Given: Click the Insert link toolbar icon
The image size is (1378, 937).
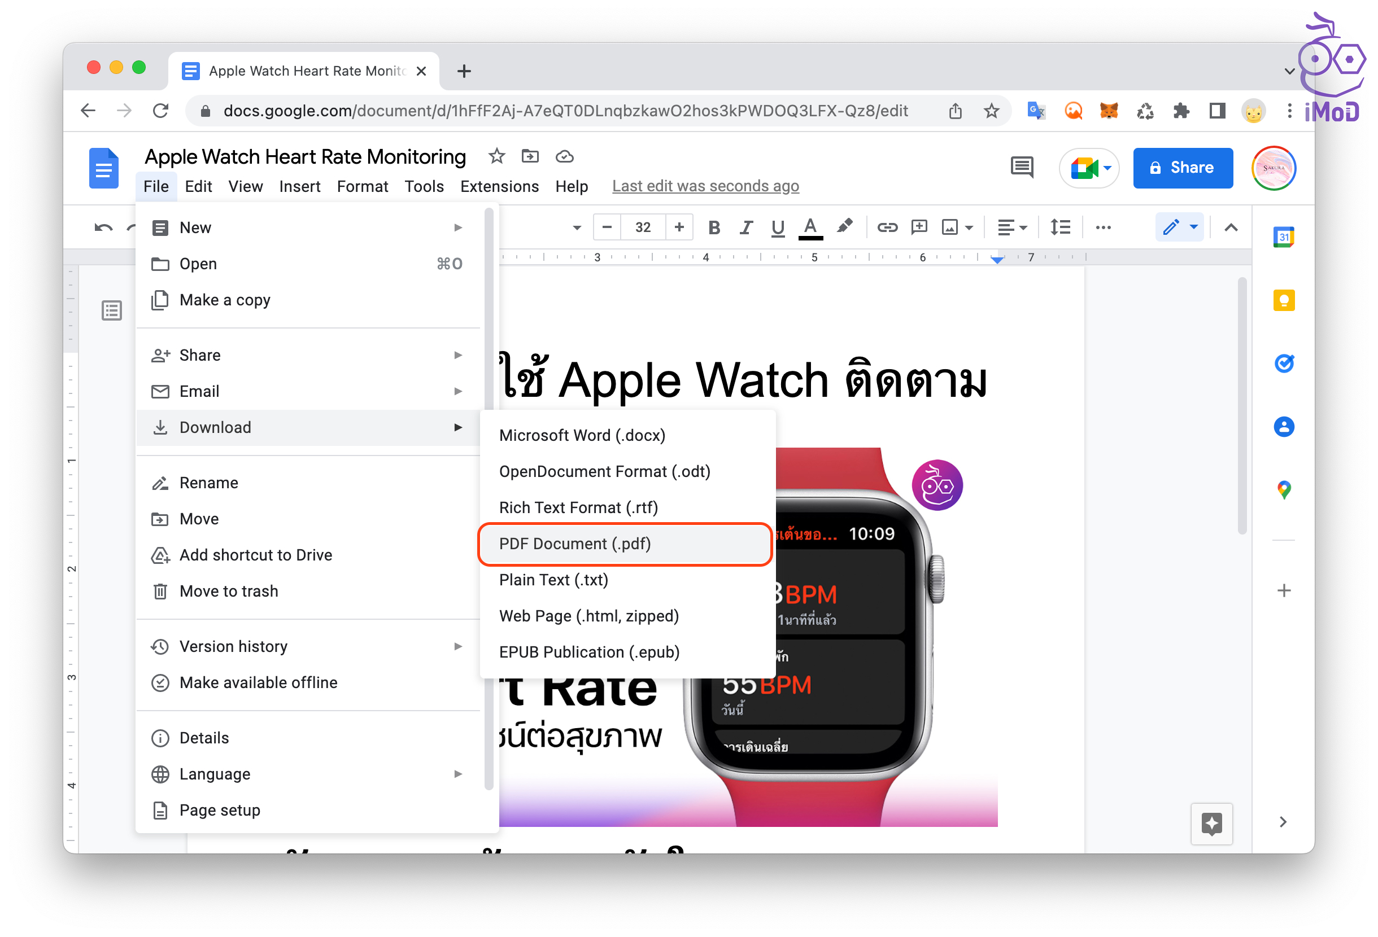Looking at the screenshot, I should (887, 227).
